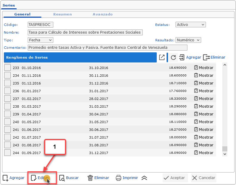Open the Avanzado tab
Viewport: 236px width, 185px height.
coord(103,14)
